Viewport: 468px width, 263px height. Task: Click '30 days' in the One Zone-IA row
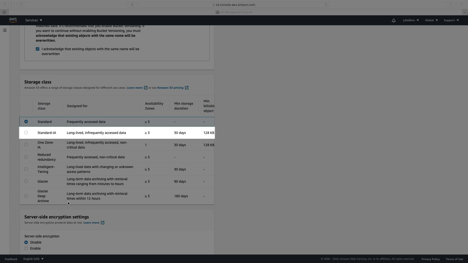[x=180, y=145]
